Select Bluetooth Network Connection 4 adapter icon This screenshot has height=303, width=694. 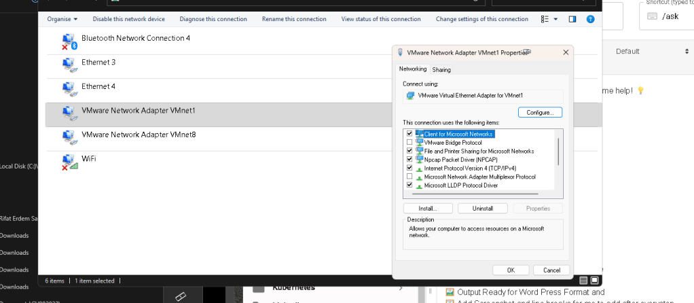pos(69,41)
